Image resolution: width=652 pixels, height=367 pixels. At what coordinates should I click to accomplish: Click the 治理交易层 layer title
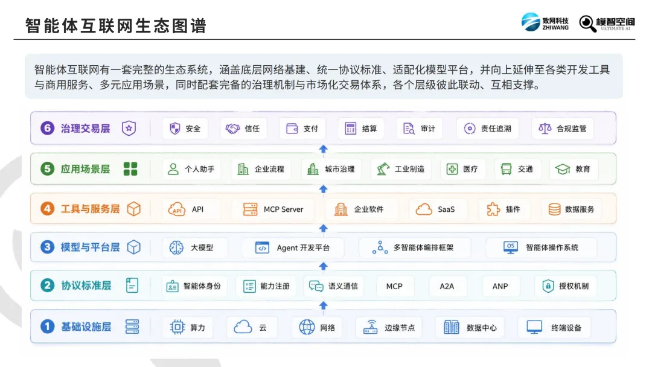click(x=85, y=129)
